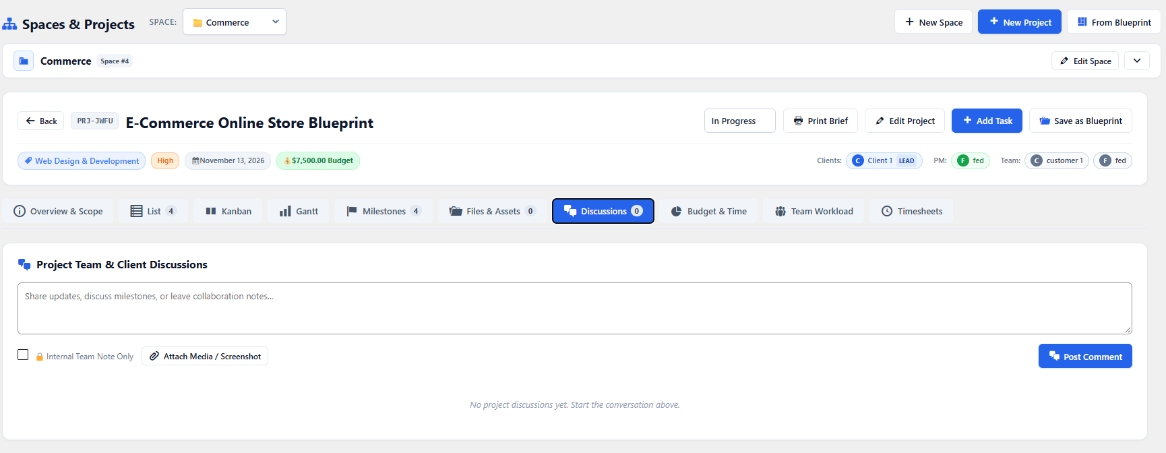Image resolution: width=1166 pixels, height=453 pixels.
Task: Open the List tab
Action: pyautogui.click(x=153, y=211)
